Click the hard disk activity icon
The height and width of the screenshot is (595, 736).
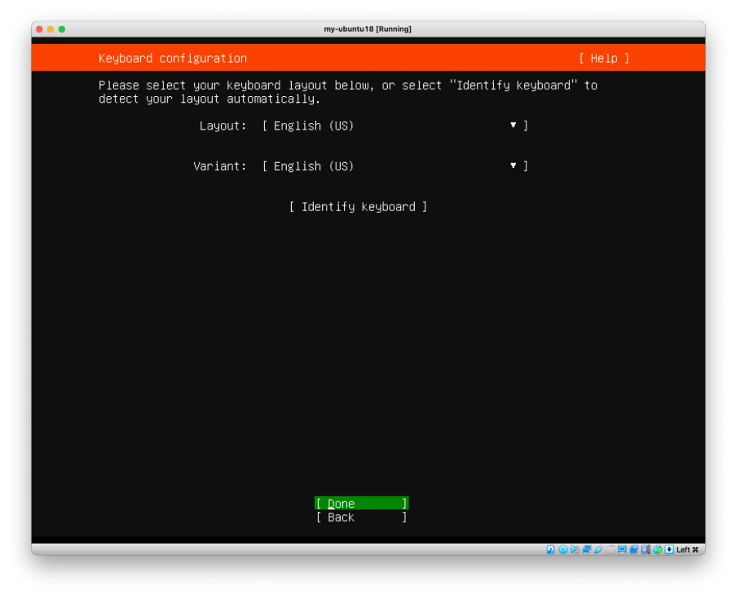coord(551,549)
